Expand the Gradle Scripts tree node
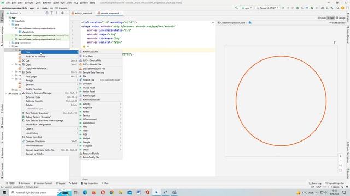The image size is (350, 196). (x=6, y=94)
